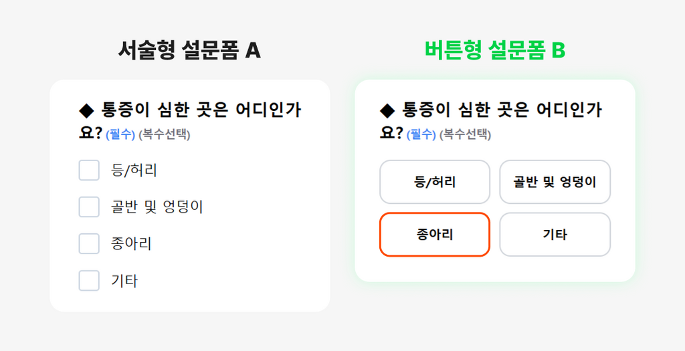This screenshot has height=351, width=685.
Task: Click the (복수선택) note in form A
Action: (x=165, y=134)
